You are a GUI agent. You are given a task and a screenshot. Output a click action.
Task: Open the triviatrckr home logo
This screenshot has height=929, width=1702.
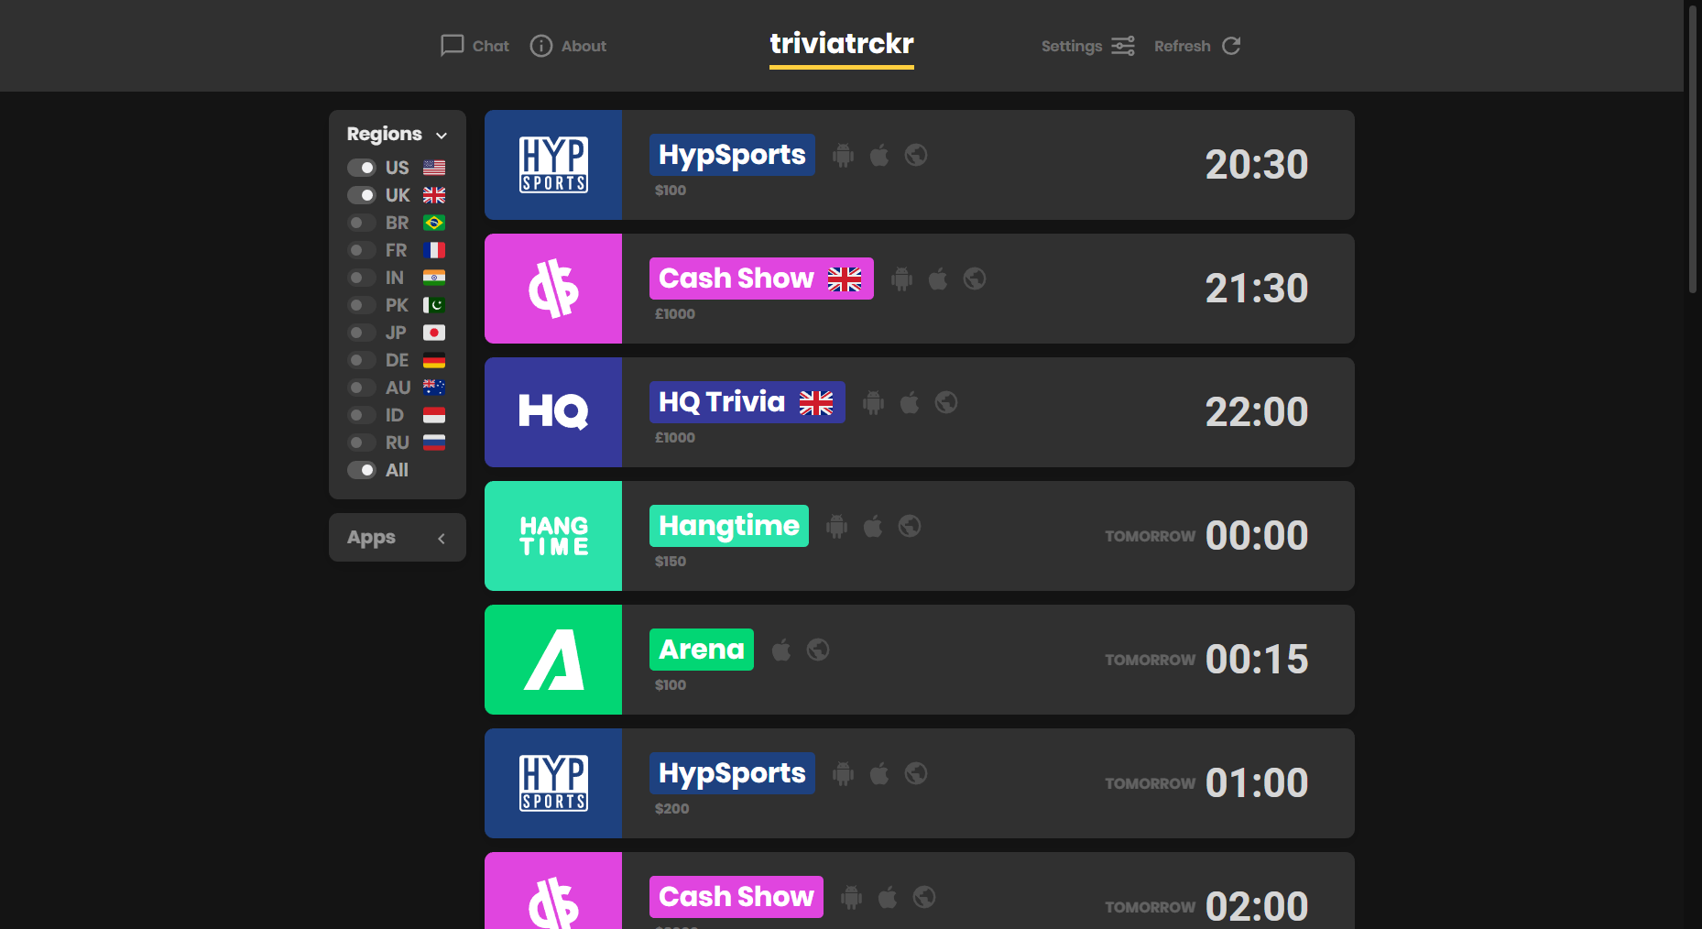pos(840,46)
